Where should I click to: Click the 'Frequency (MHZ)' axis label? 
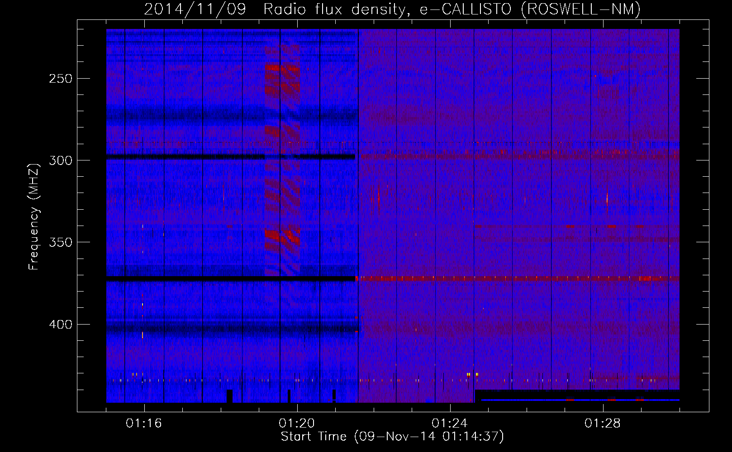(x=34, y=217)
